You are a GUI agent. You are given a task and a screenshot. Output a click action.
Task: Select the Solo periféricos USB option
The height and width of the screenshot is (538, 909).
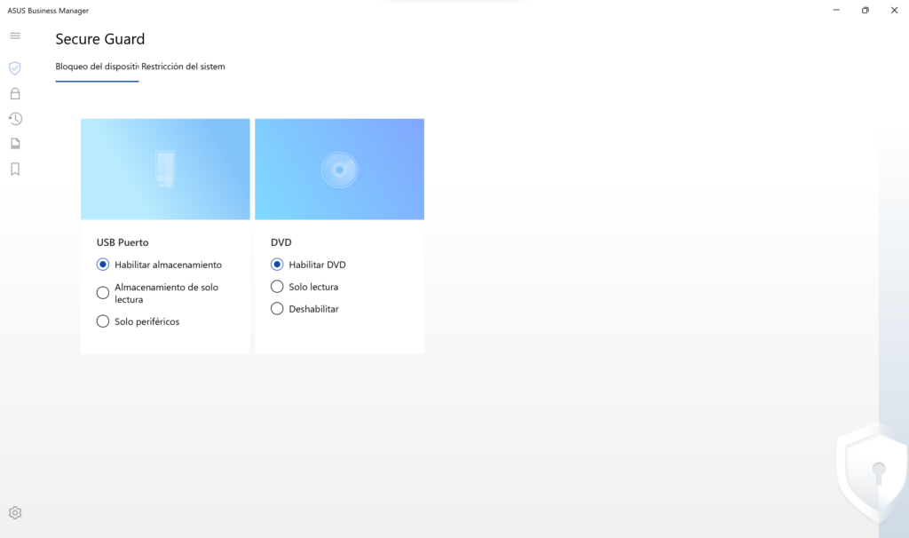pos(103,321)
